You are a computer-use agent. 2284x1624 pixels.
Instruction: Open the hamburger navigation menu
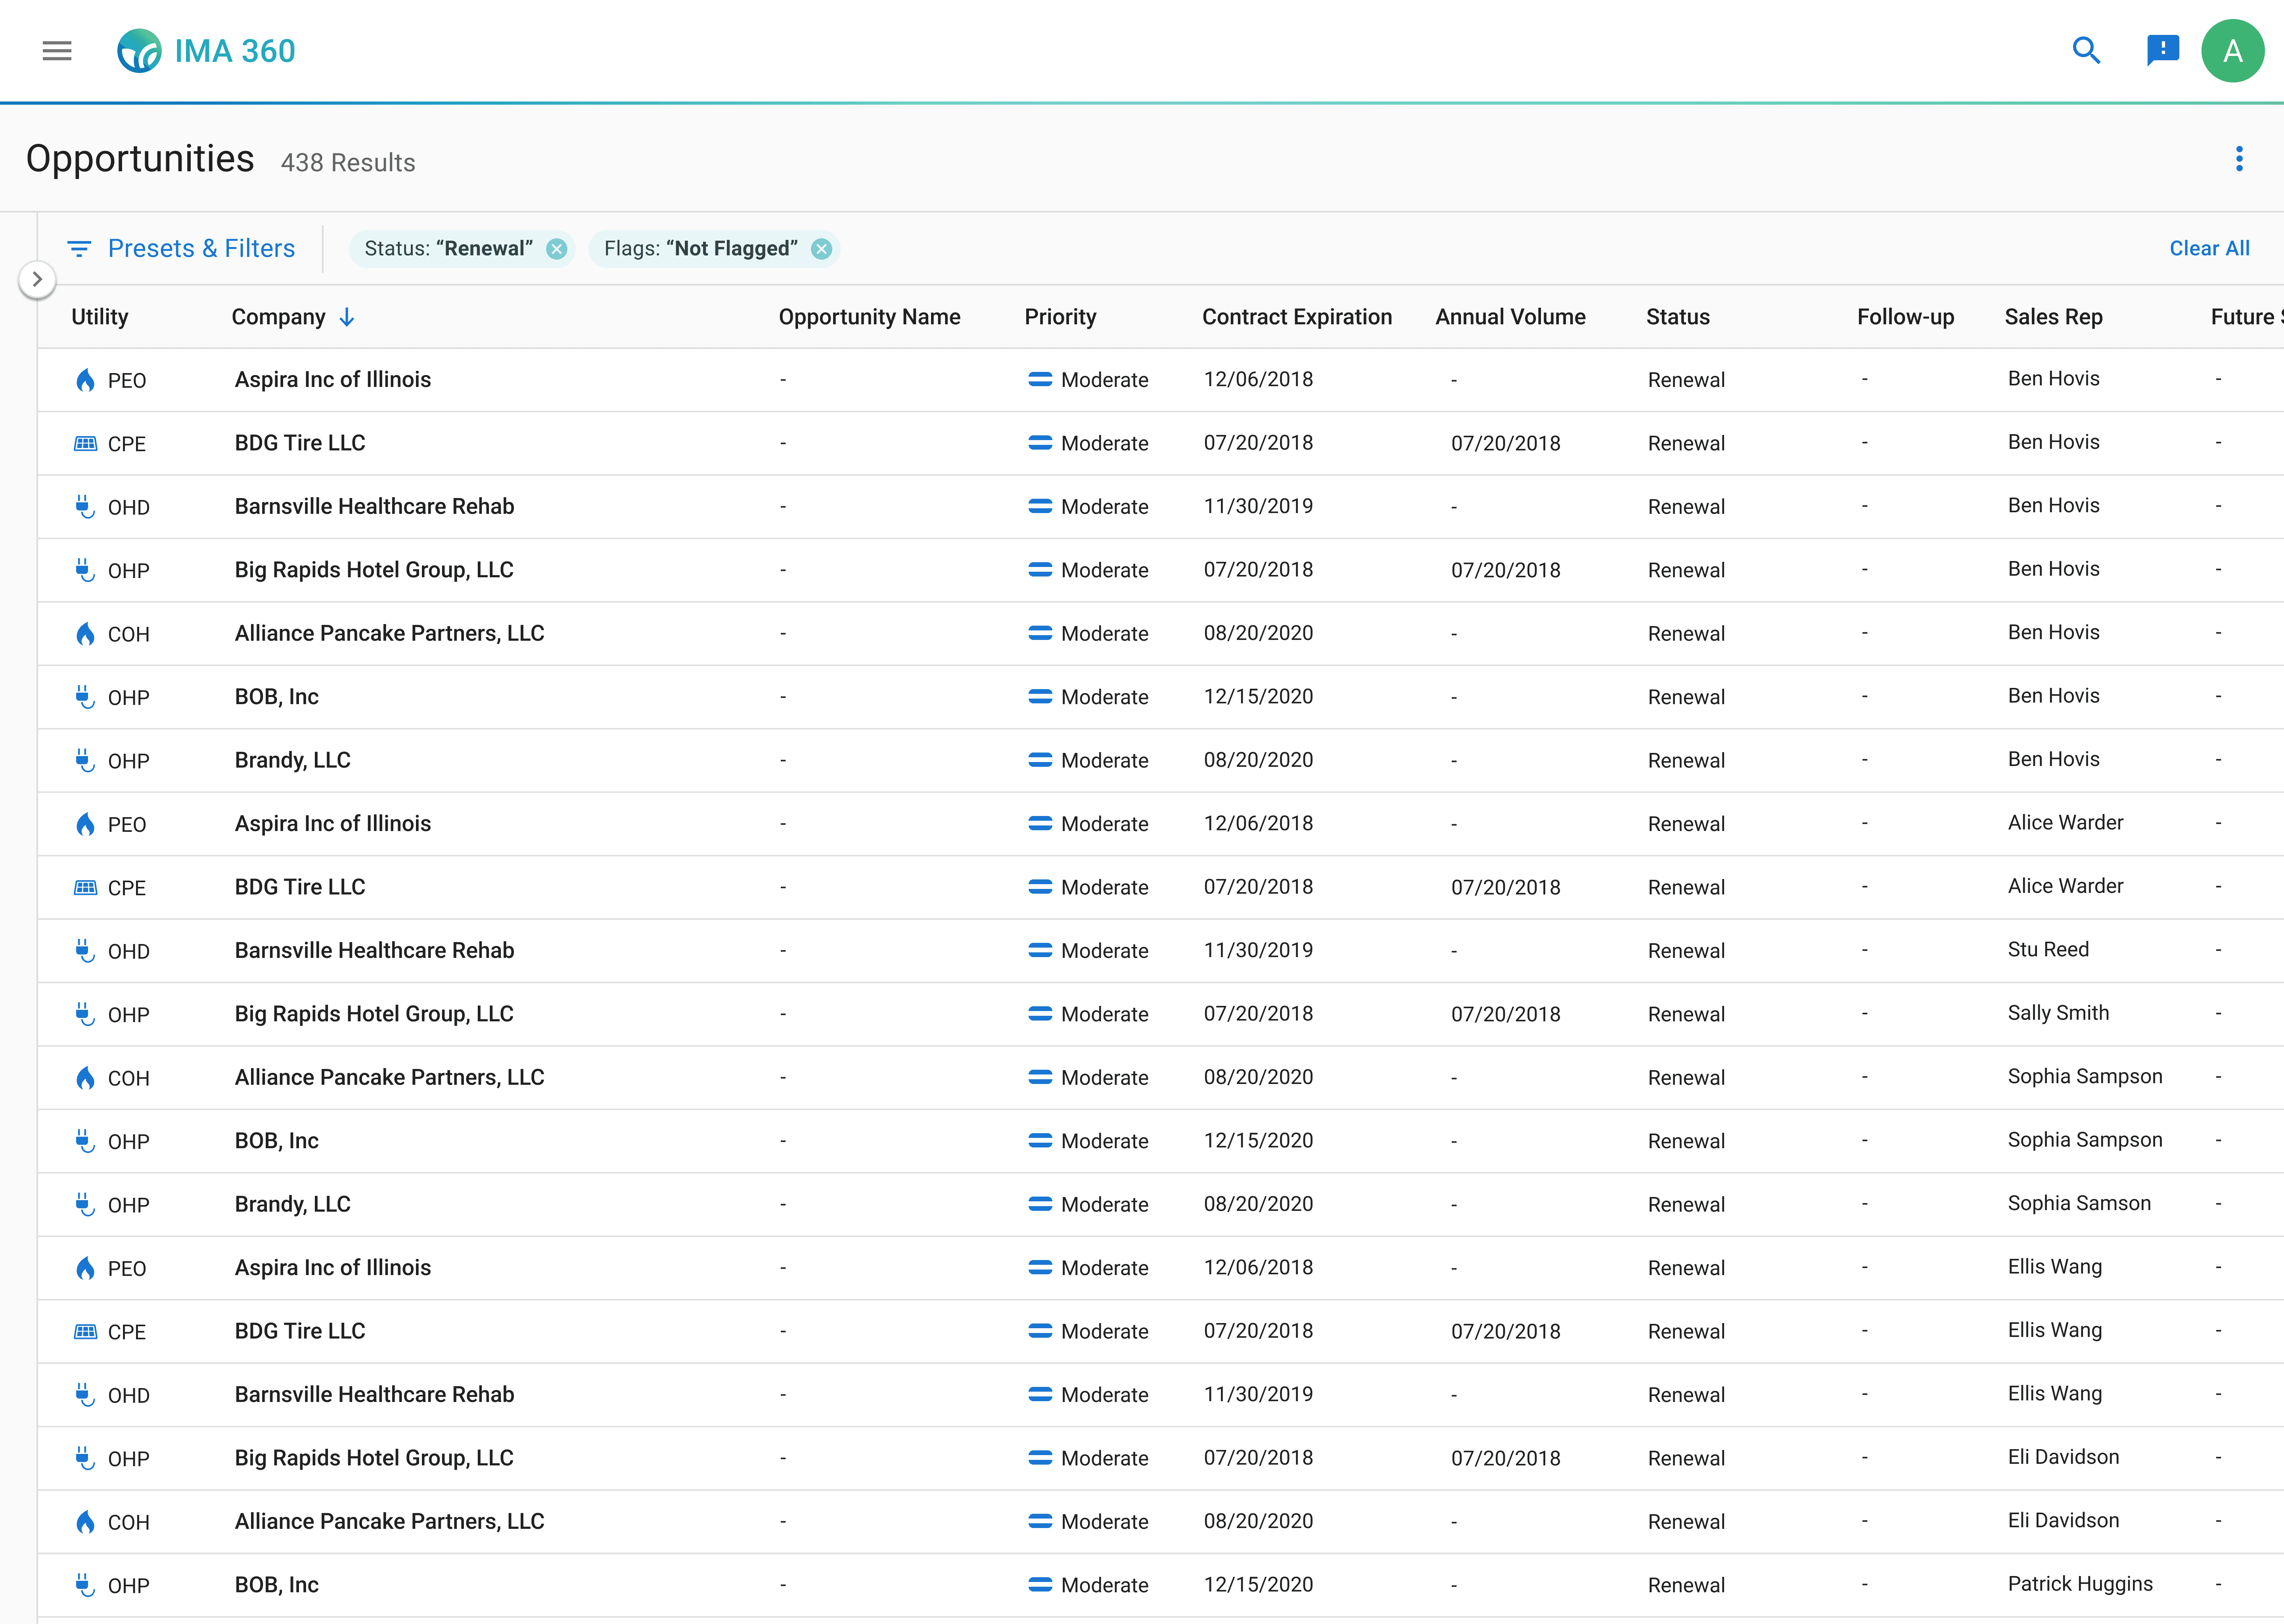tap(57, 51)
